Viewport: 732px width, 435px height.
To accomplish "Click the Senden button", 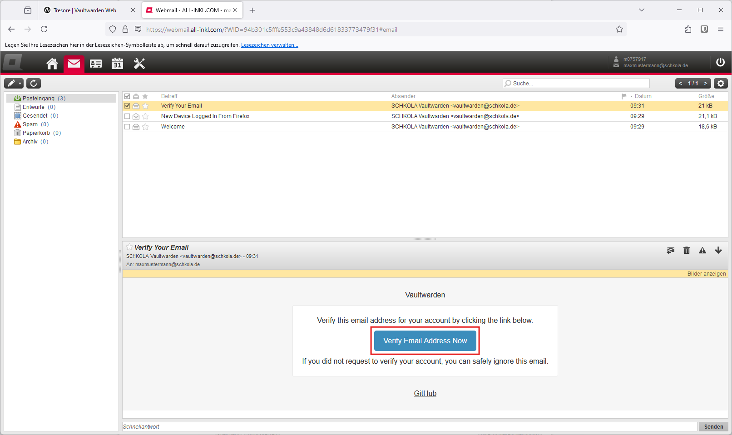I will [713, 427].
